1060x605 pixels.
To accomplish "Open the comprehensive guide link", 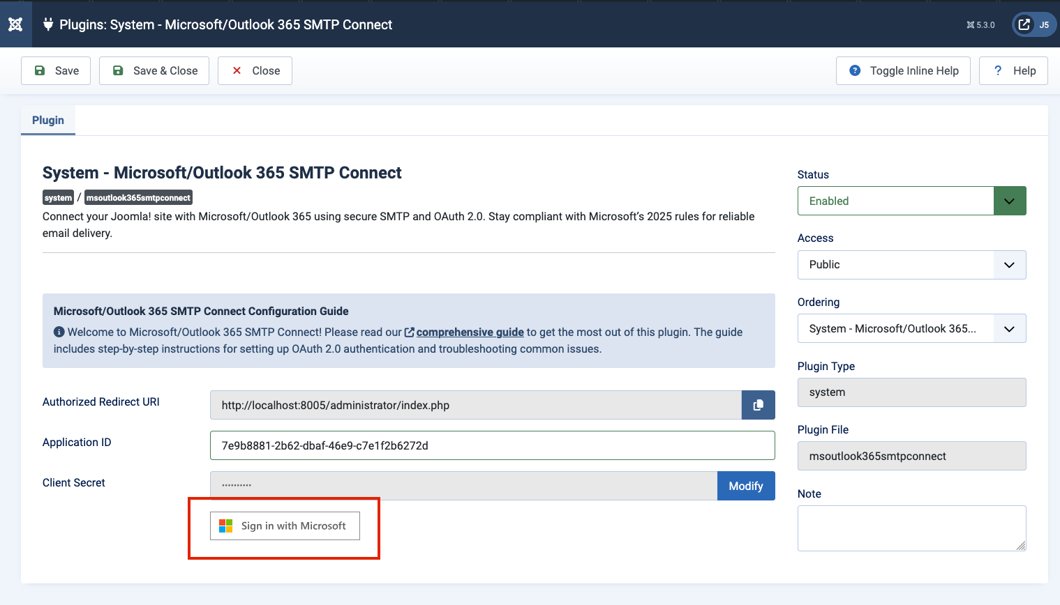I will [470, 332].
